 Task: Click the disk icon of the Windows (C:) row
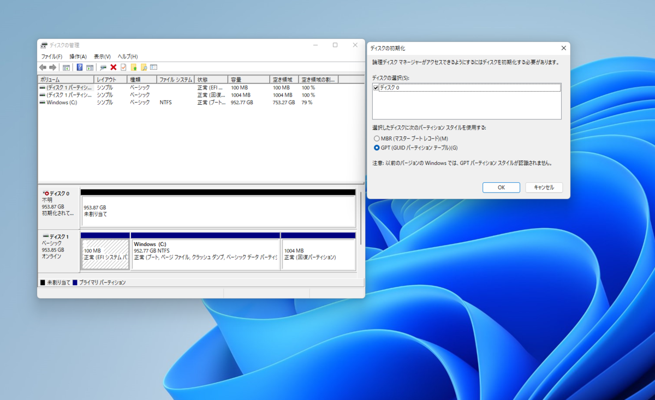[x=43, y=102]
